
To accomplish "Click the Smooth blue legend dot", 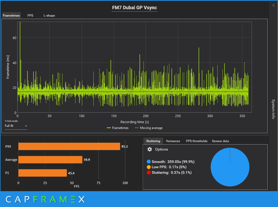I will (149, 162).
